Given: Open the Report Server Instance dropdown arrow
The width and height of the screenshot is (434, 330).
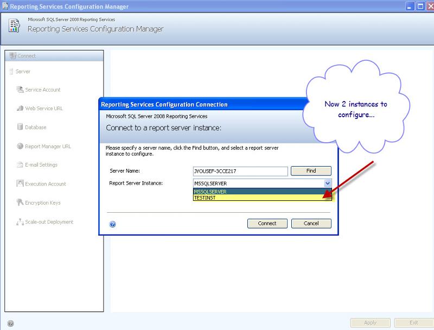Looking at the screenshot, I should (x=328, y=183).
